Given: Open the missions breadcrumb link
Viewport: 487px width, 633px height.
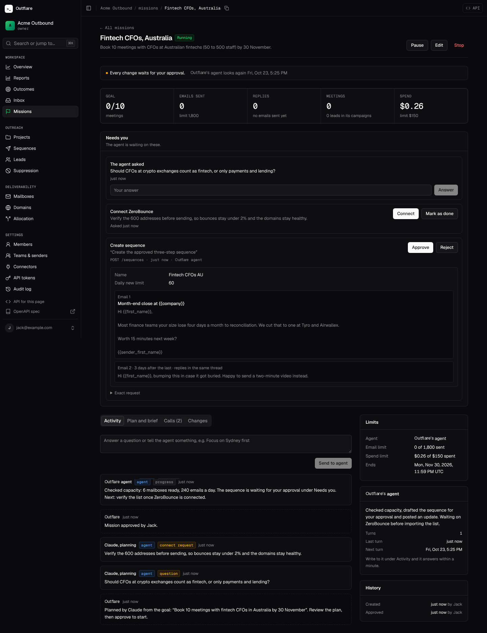Looking at the screenshot, I should click(148, 8).
